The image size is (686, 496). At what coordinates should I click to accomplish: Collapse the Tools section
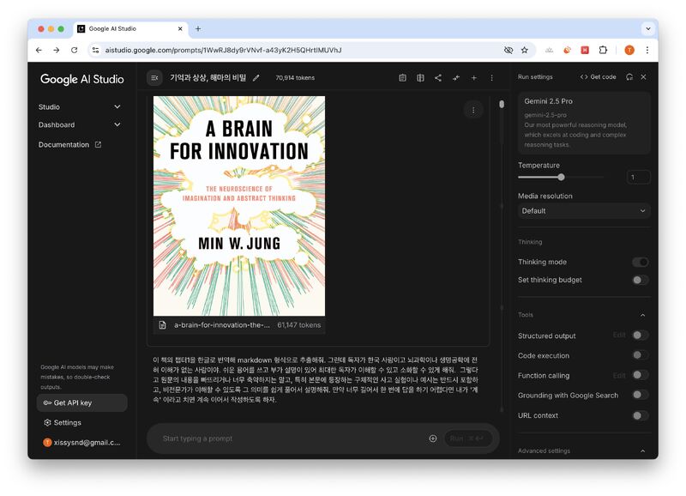coord(643,315)
